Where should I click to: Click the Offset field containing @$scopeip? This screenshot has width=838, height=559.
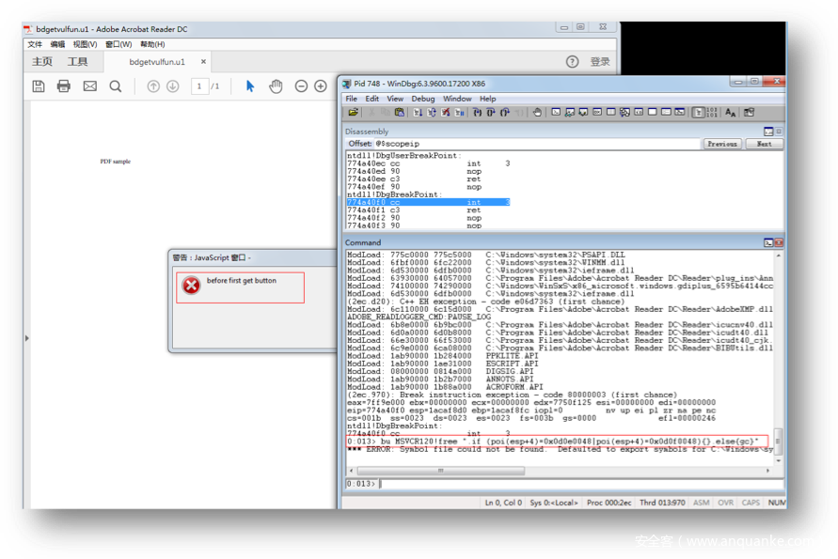tap(537, 144)
